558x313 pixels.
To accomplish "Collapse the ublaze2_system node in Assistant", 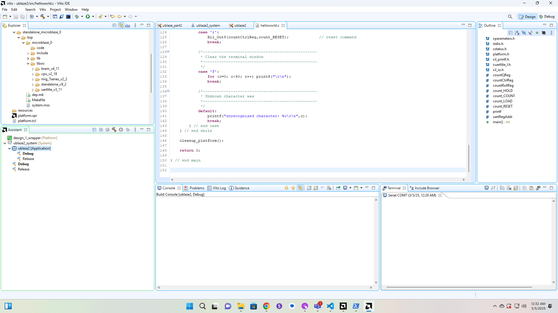I will coord(5,143).
